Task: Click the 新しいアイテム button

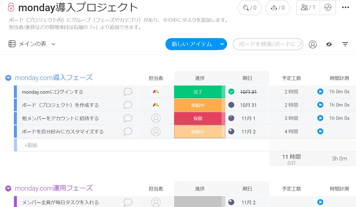Action: pos(191,44)
